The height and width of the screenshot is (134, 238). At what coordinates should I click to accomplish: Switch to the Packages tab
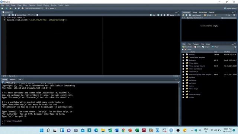tap(196, 44)
